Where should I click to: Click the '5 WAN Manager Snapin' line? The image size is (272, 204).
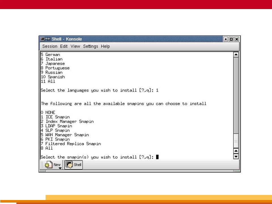pos(65,135)
